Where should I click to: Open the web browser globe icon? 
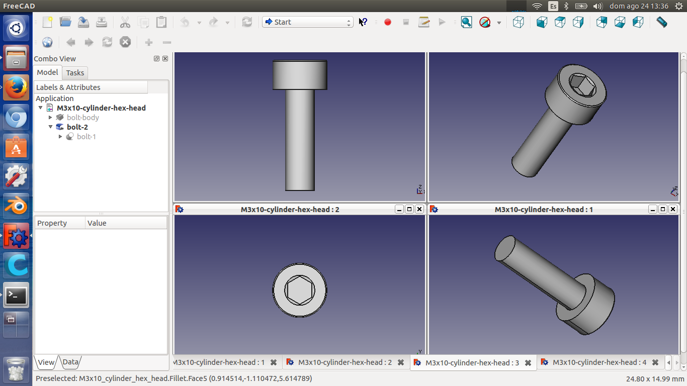[47, 42]
